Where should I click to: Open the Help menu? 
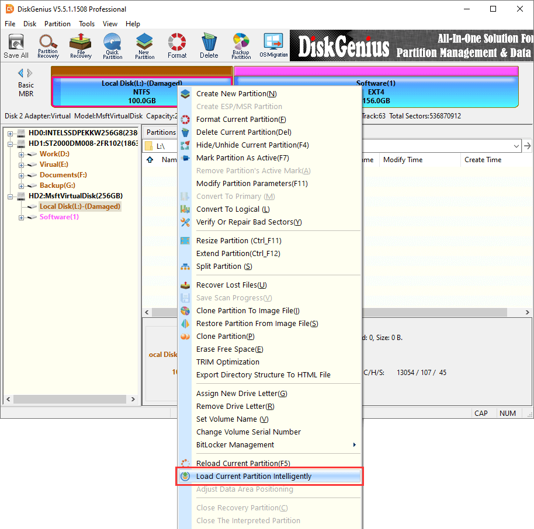pos(133,24)
